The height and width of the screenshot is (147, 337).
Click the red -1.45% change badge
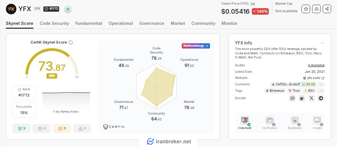[260, 11]
